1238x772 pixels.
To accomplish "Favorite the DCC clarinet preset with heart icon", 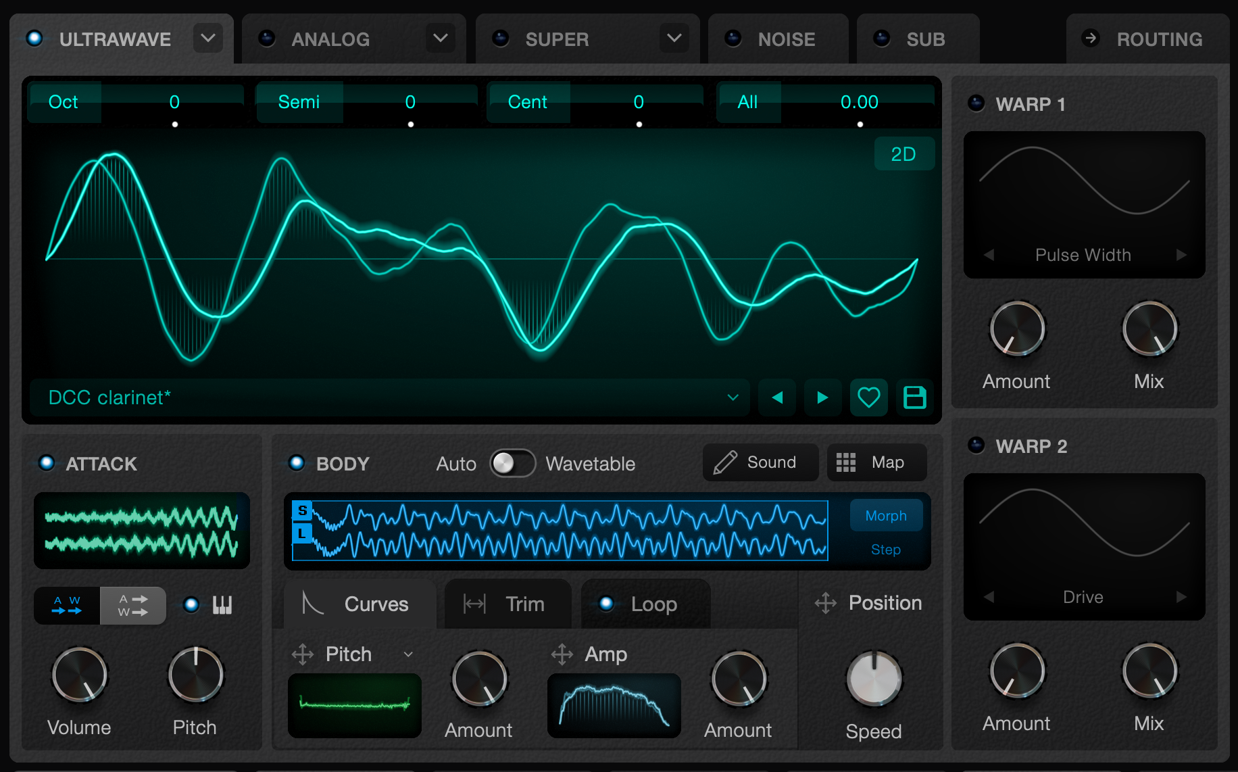I will click(868, 397).
